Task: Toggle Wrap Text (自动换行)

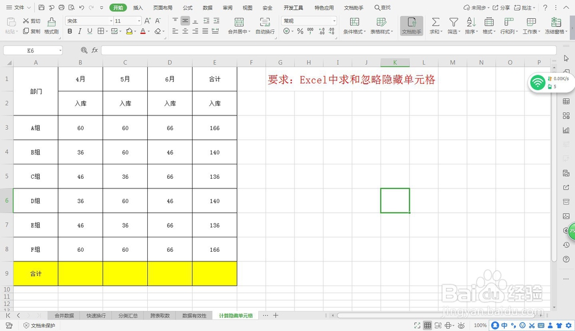Action: tap(264, 26)
